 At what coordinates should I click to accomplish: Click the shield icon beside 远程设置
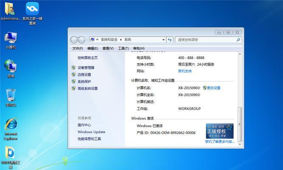coord(73,74)
